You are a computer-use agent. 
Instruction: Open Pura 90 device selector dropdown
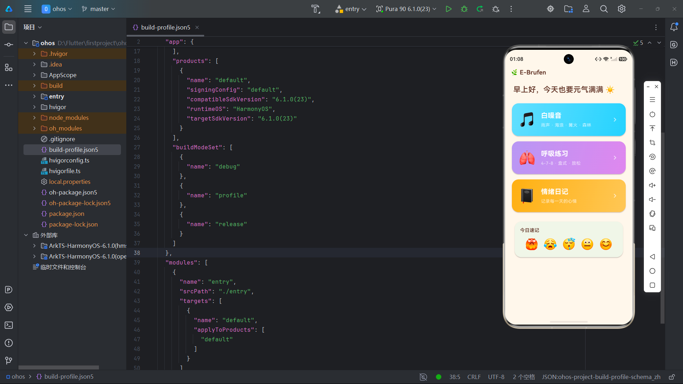406,9
